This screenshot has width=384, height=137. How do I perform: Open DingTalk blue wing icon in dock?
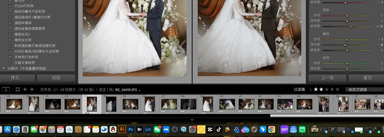[x=263, y=129]
